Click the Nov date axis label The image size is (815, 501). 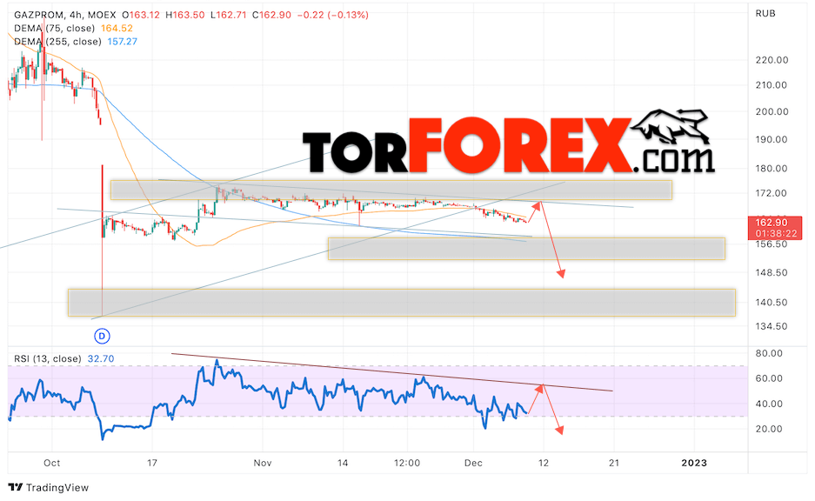(x=263, y=463)
